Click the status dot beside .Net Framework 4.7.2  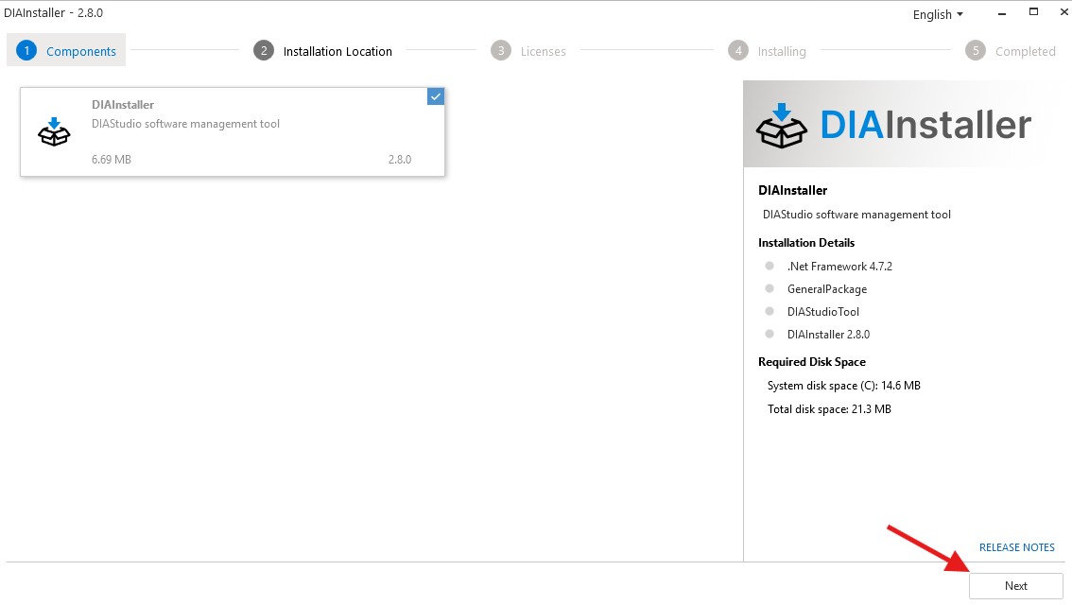769,266
